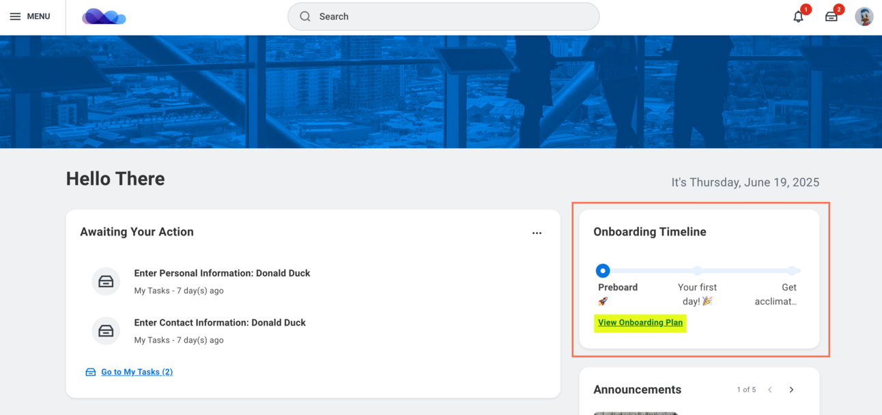Open the hamburger MENU icon
Screen dimensions: 882x415
(x=15, y=16)
